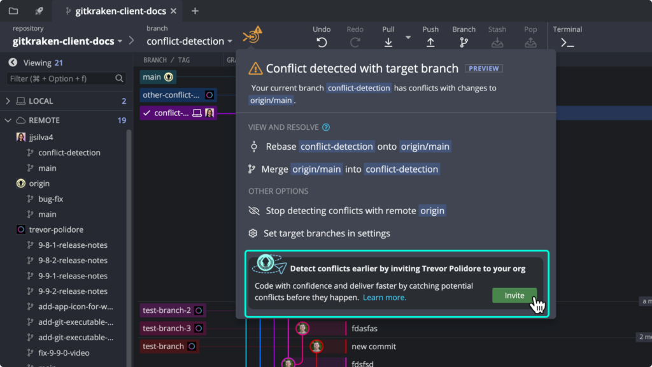Stop detecting conflicts with remote origin
The width and height of the screenshot is (652, 367).
coord(347,211)
